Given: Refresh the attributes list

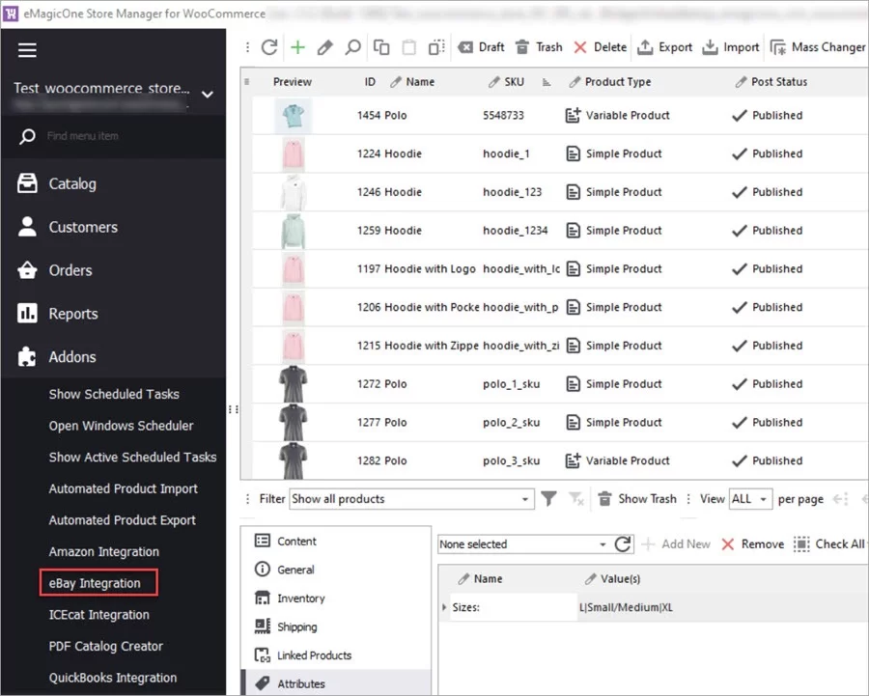Looking at the screenshot, I should (x=623, y=544).
